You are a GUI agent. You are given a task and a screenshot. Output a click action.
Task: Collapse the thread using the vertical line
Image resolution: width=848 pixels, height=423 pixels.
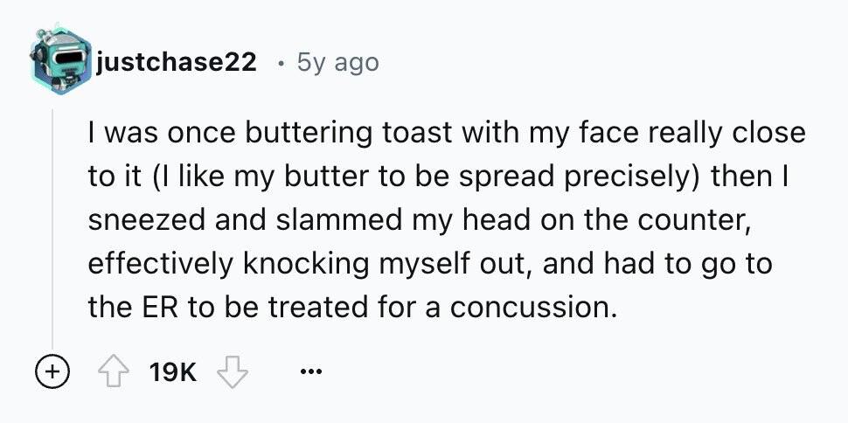tap(52, 227)
